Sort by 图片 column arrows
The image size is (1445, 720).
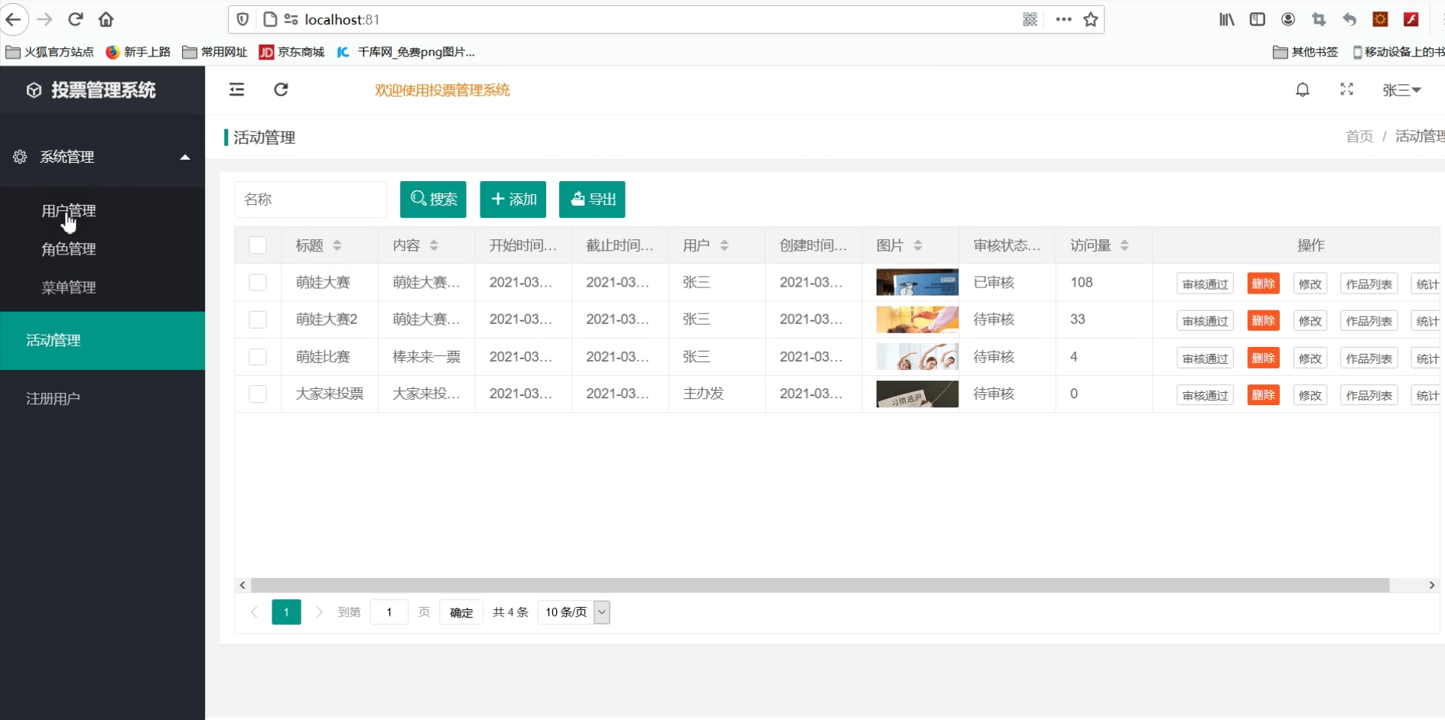[917, 245]
